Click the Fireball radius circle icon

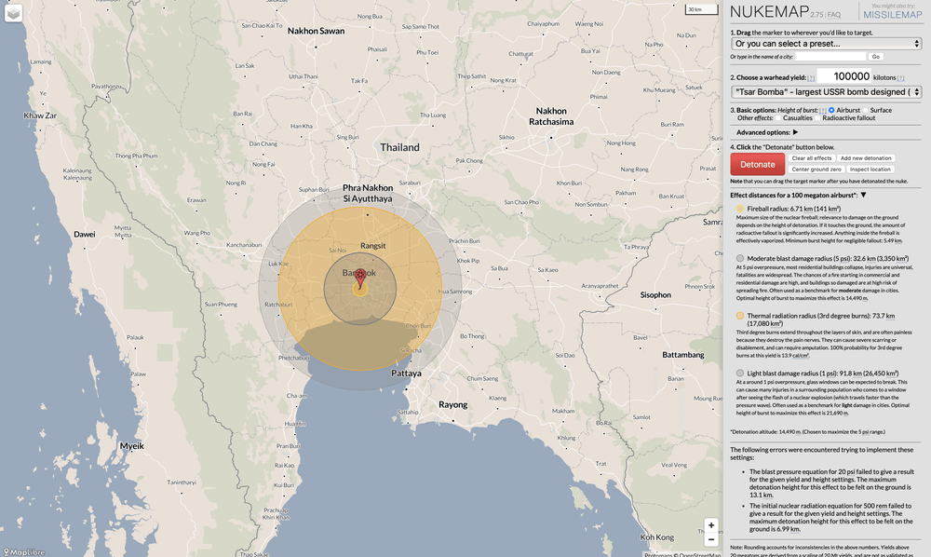739,209
